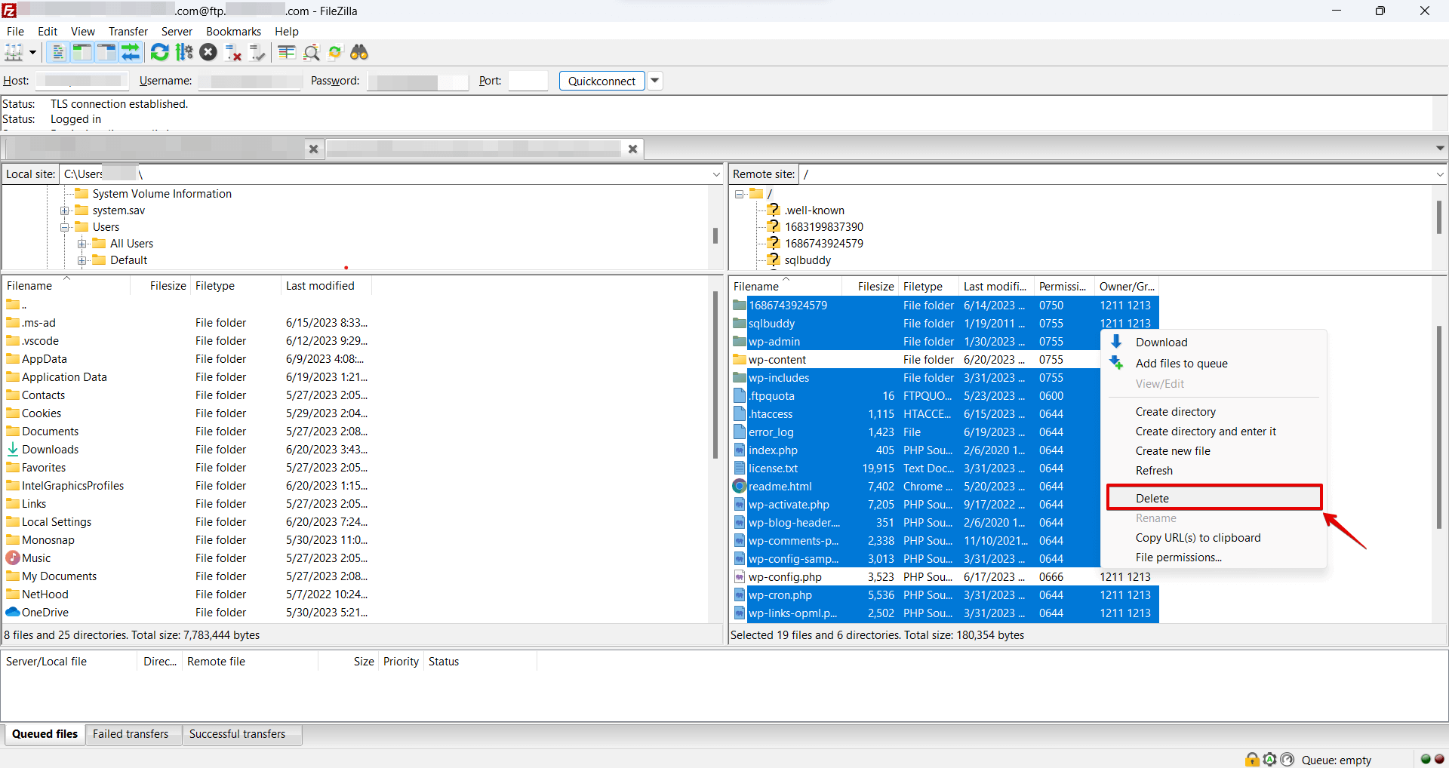The height and width of the screenshot is (768, 1449).
Task: Expand system.sav folder in local tree
Action: [x=65, y=210]
